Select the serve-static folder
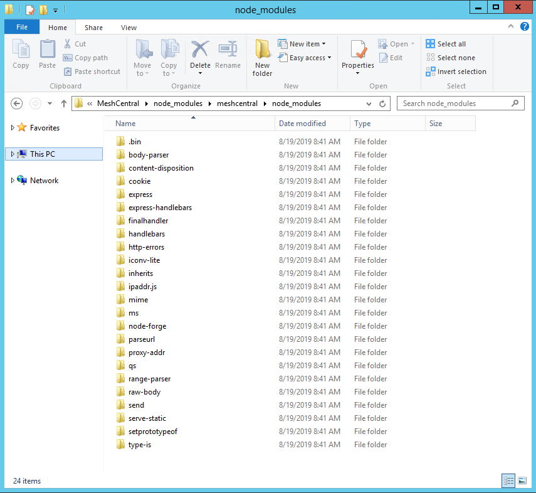Screen dimensions: 536x493 [x=141, y=418]
